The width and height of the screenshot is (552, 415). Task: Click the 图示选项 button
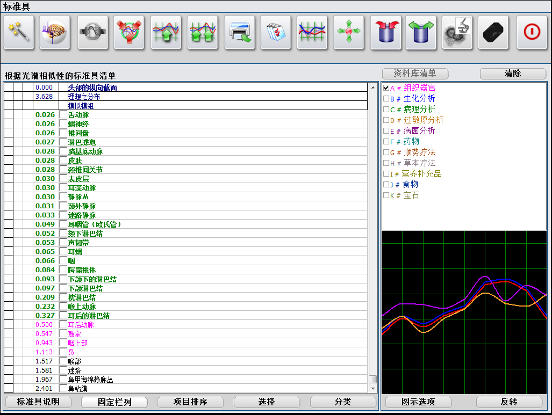pos(418,402)
